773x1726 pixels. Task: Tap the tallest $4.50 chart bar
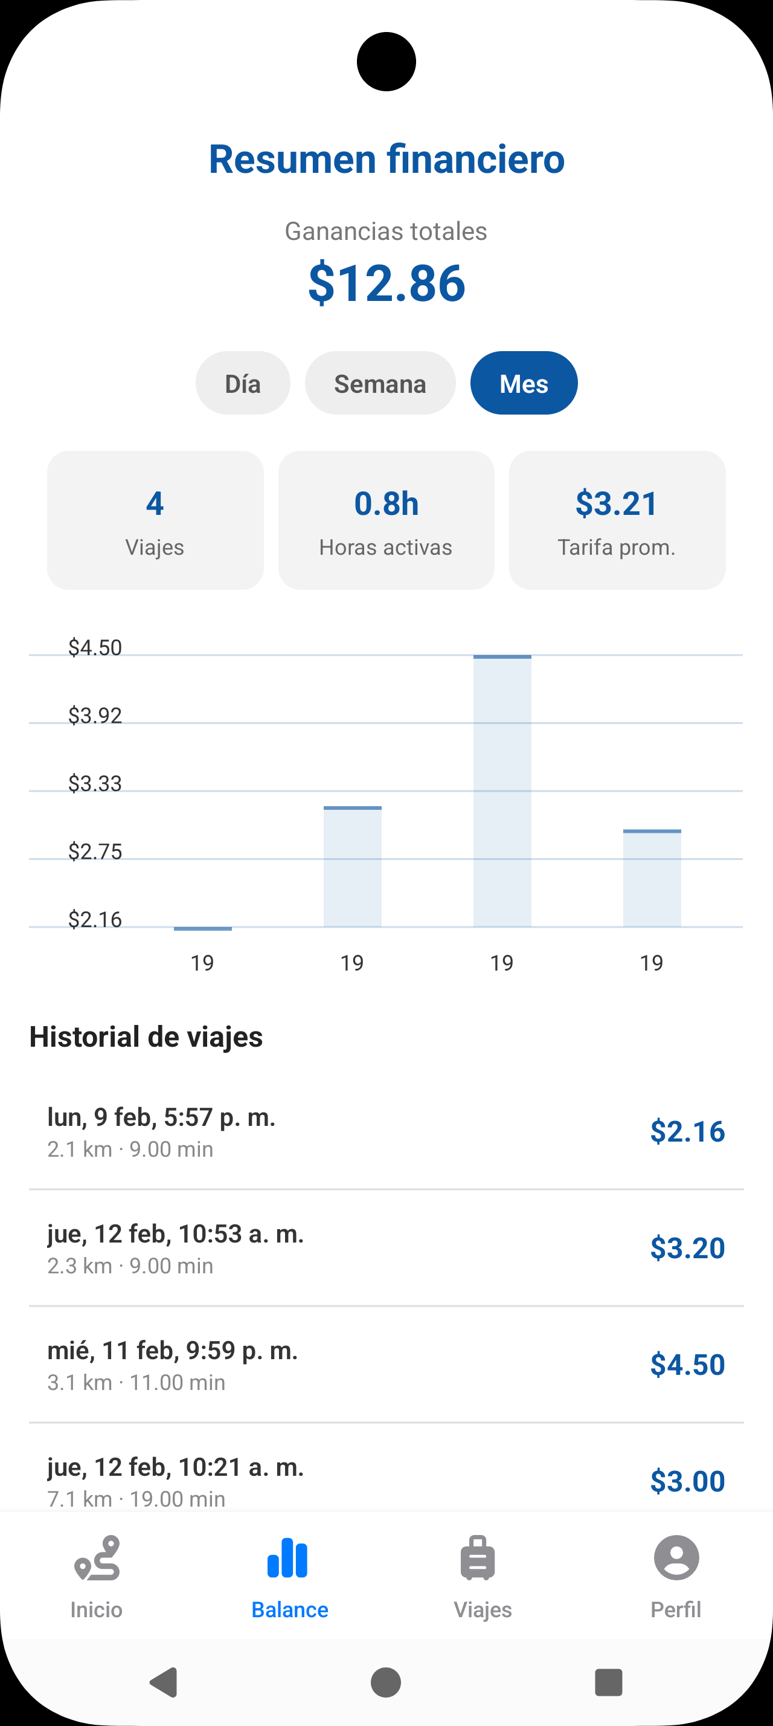pyautogui.click(x=502, y=790)
